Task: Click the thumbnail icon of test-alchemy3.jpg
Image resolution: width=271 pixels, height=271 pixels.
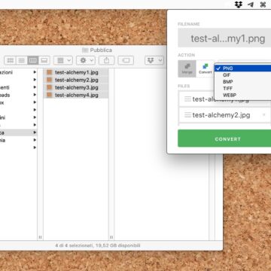Action: (50, 87)
